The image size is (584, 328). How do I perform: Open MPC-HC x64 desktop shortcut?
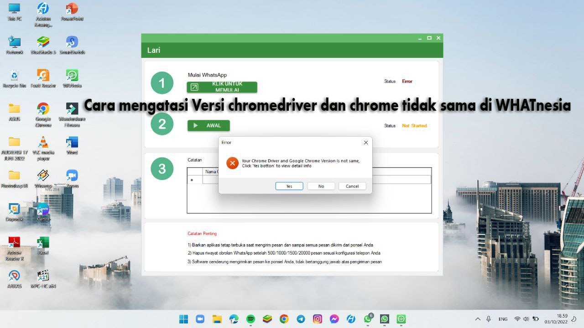point(43,279)
